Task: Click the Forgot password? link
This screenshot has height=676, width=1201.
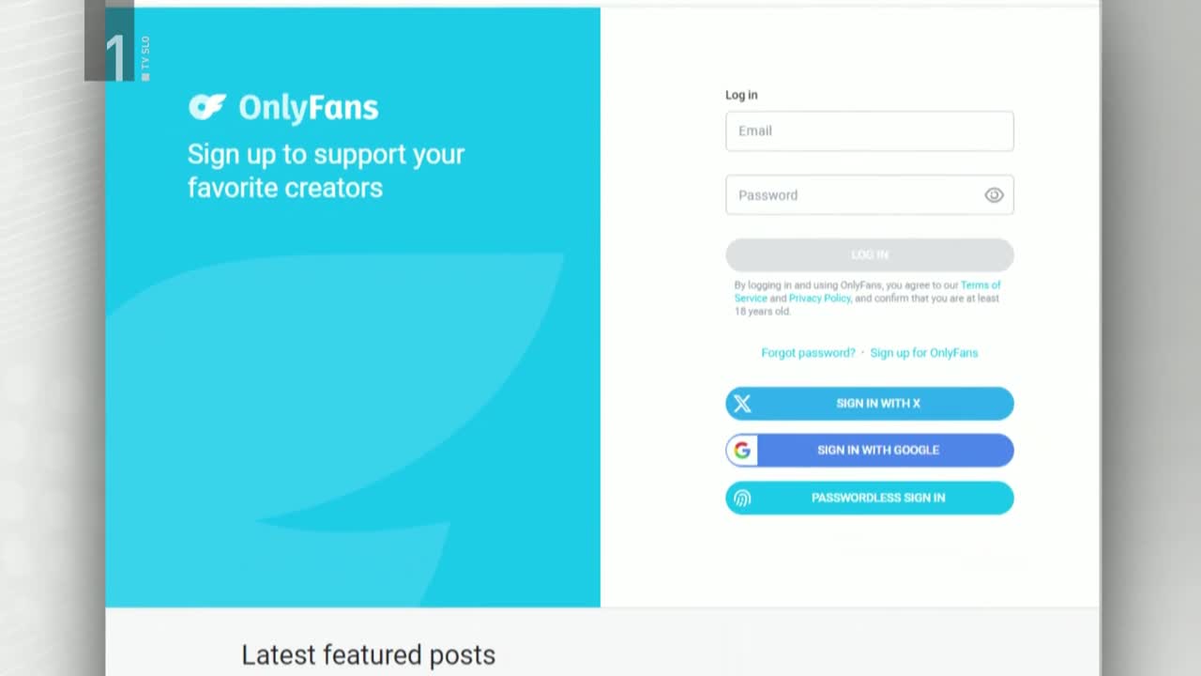Action: (x=808, y=353)
